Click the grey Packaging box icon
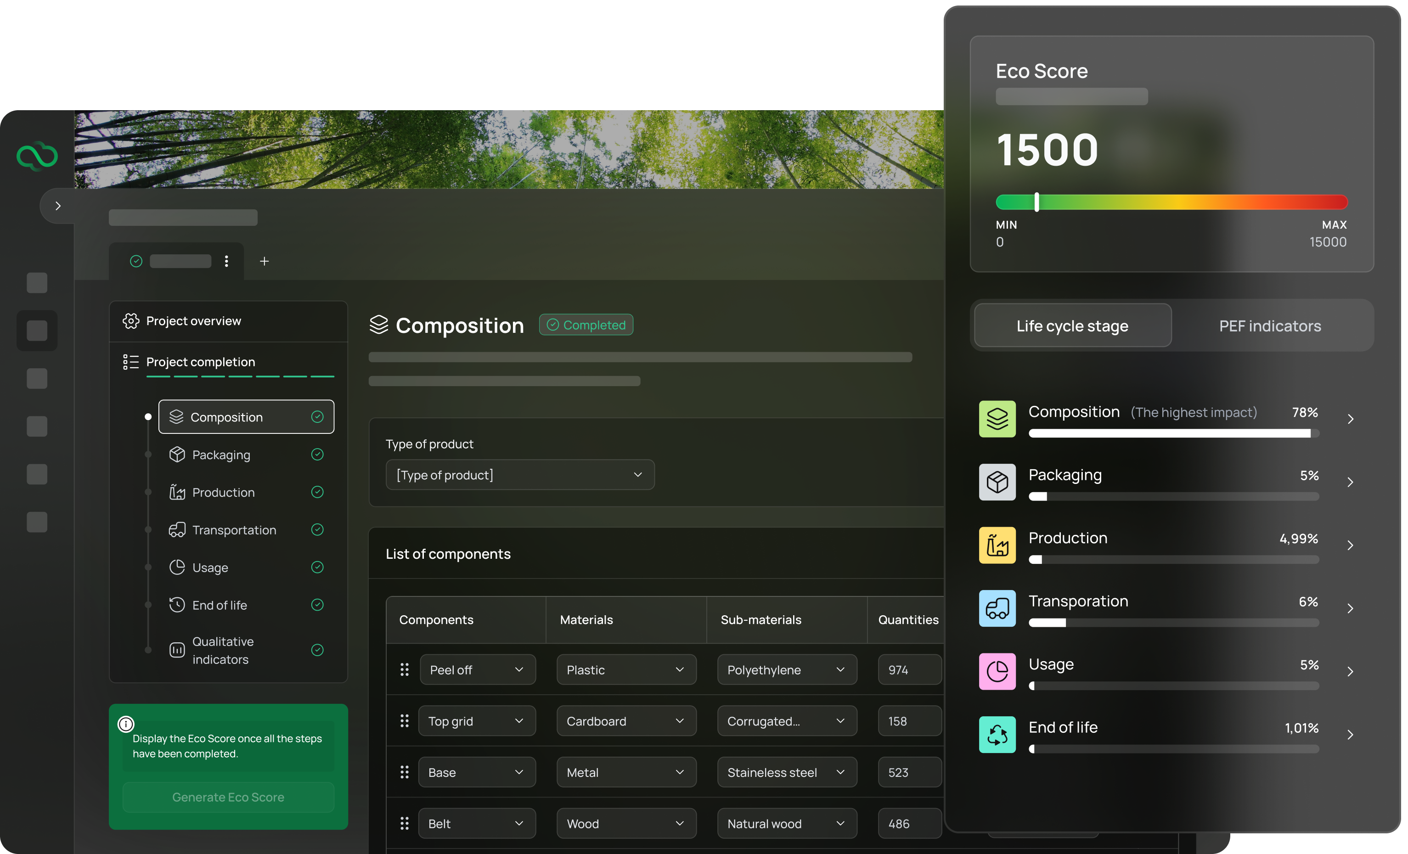Image resolution: width=1408 pixels, height=854 pixels. pos(997,482)
